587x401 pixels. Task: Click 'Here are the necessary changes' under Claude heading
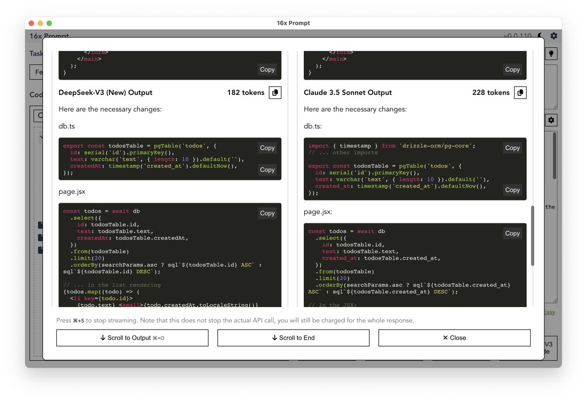click(x=355, y=109)
